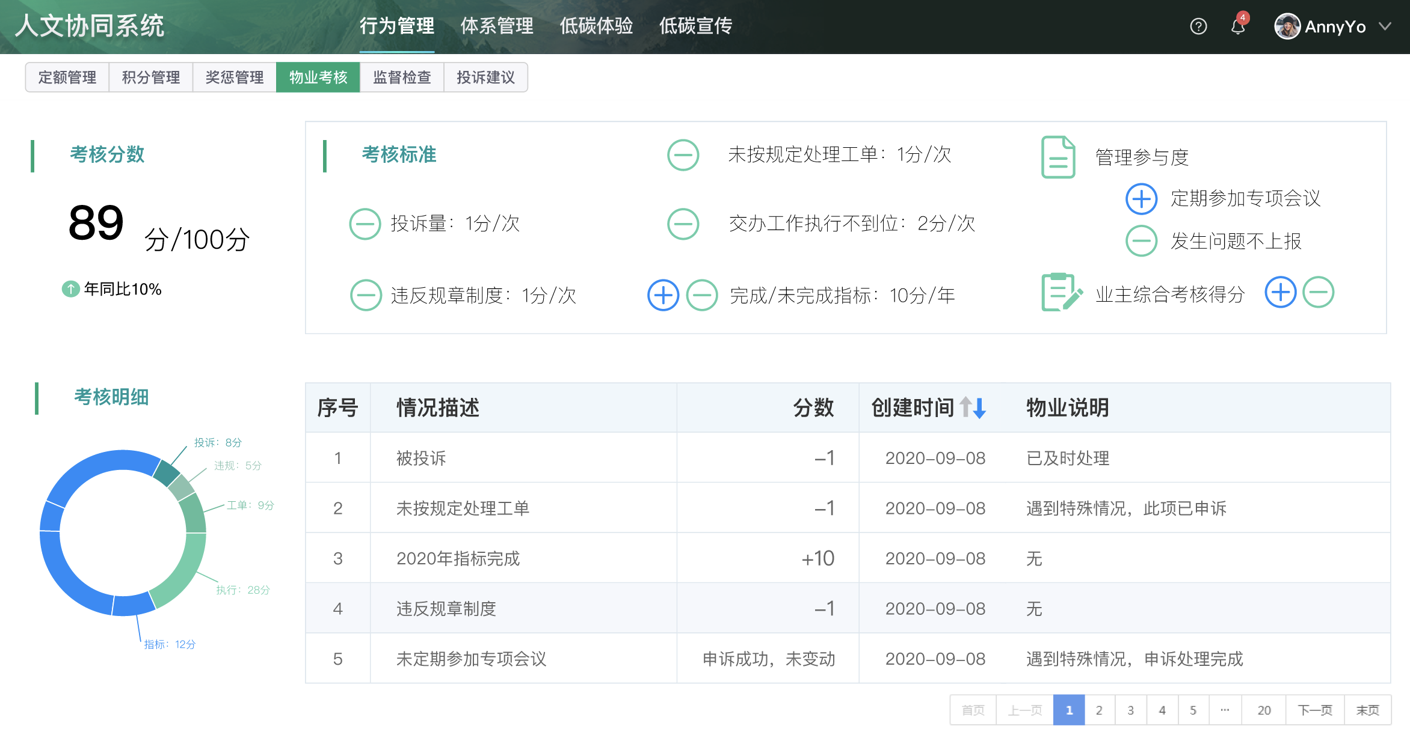The width and height of the screenshot is (1410, 732).
Task: Switch to the 监督检查 tab
Action: pyautogui.click(x=402, y=78)
